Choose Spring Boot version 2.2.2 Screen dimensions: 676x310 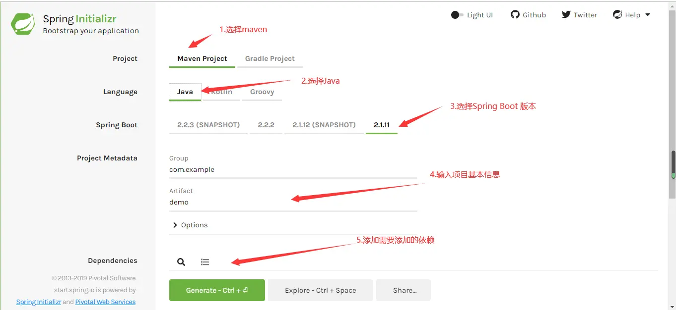[266, 125]
